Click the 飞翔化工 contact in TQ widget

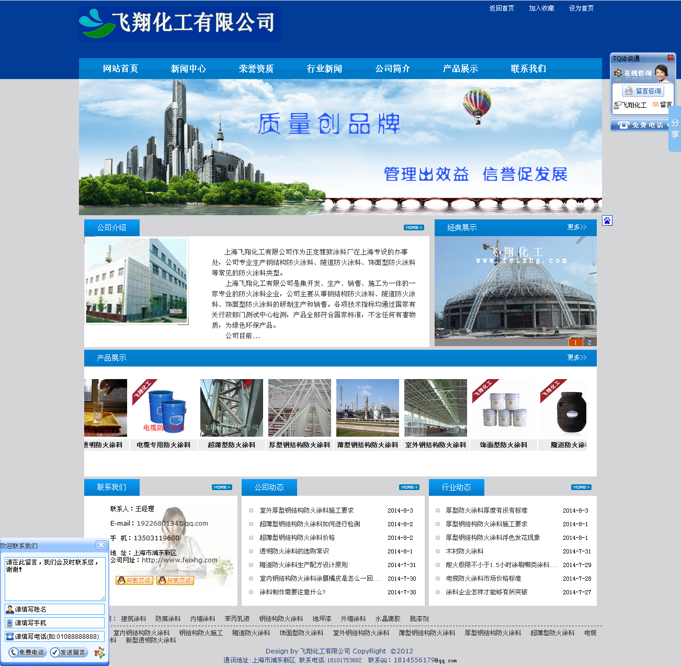pyautogui.click(x=631, y=105)
